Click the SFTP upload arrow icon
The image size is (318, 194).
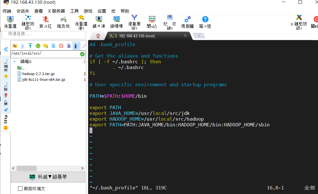(30, 46)
